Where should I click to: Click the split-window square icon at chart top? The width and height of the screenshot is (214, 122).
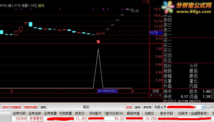[147, 2]
